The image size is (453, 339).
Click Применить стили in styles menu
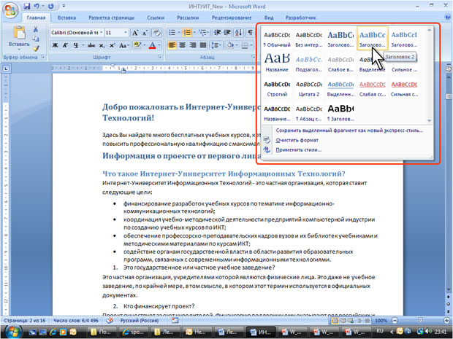[x=298, y=149]
